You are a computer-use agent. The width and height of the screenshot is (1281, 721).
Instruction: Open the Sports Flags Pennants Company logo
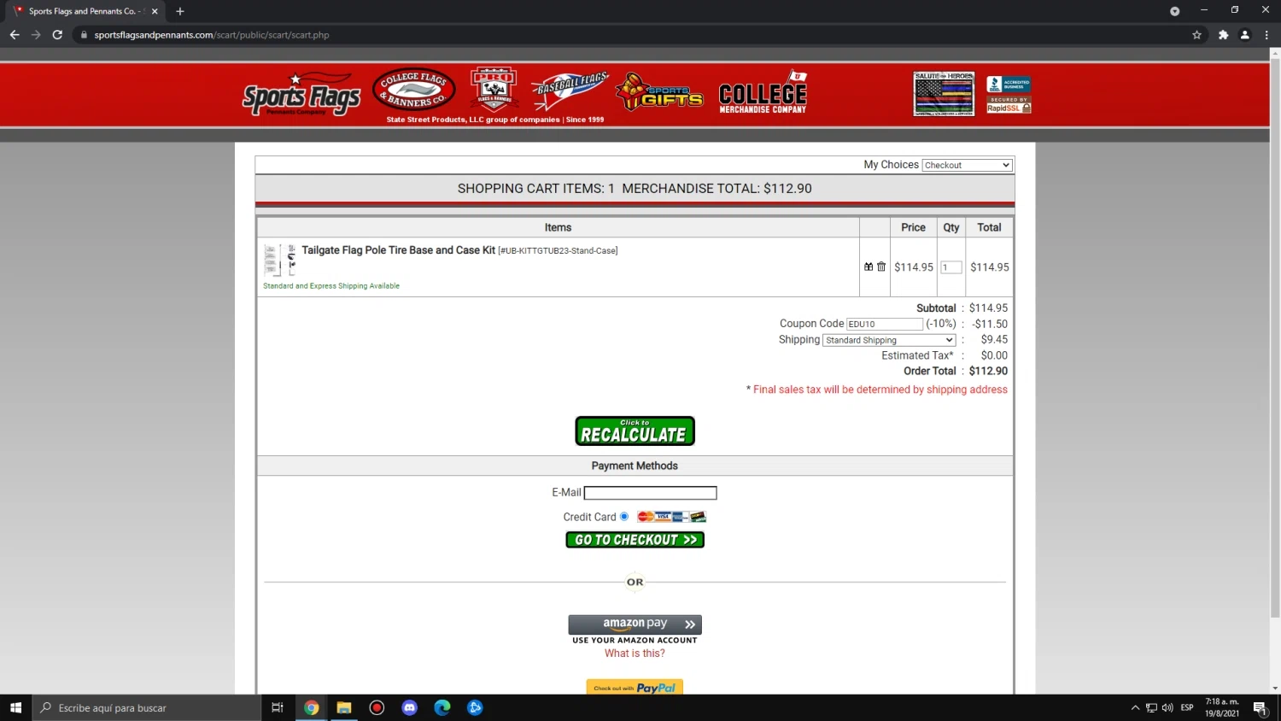301,95
